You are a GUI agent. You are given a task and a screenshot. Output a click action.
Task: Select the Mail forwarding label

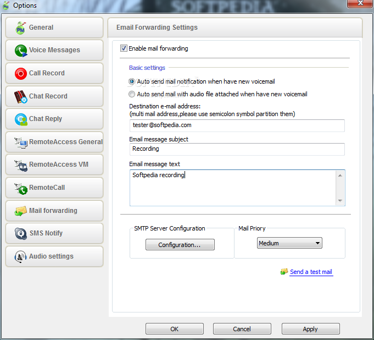(x=53, y=211)
